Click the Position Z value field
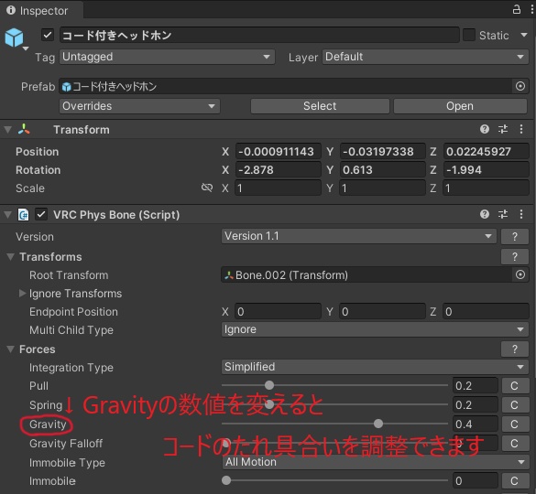Image resolution: width=536 pixels, height=494 pixels. pyautogui.click(x=487, y=152)
